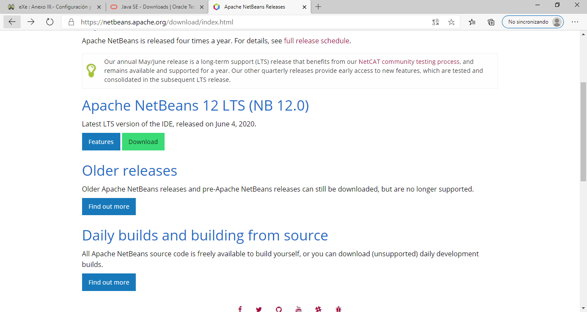Click the No sincronizando profile button

[532, 21]
